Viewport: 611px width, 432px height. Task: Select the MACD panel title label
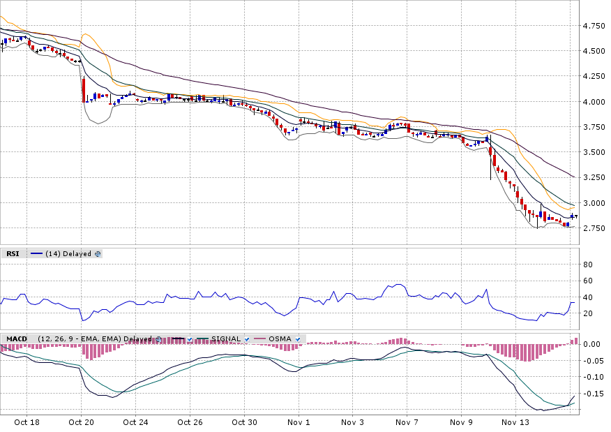(17, 339)
